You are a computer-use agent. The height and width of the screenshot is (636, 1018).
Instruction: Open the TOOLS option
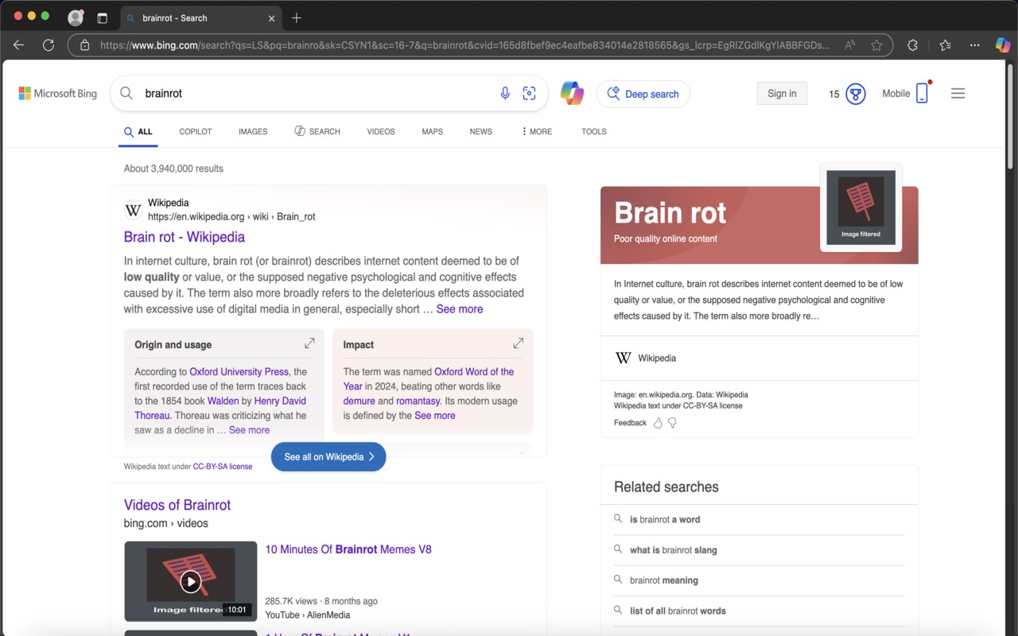594,131
